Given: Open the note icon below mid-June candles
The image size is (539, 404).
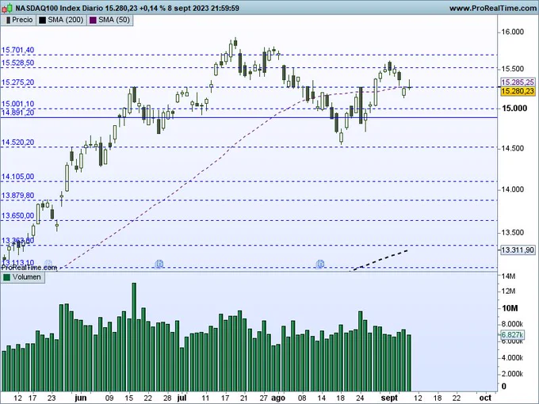Looking at the screenshot, I should [159, 264].
